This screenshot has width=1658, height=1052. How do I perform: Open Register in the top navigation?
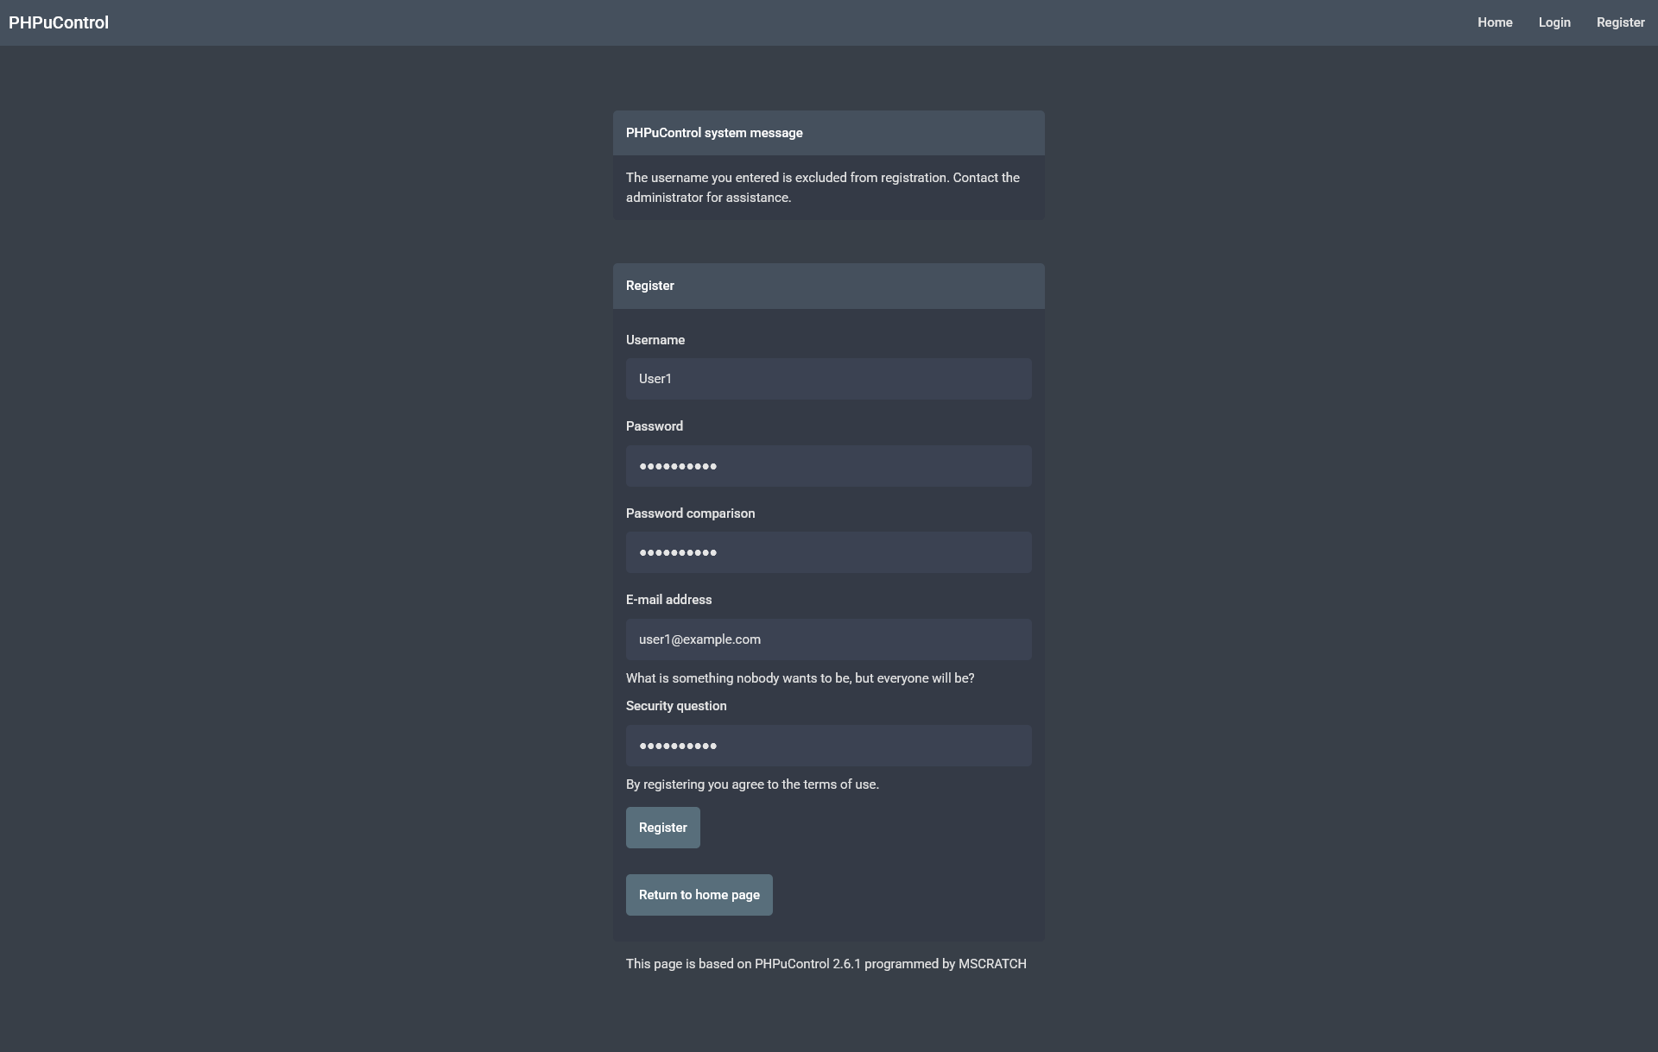click(1620, 23)
